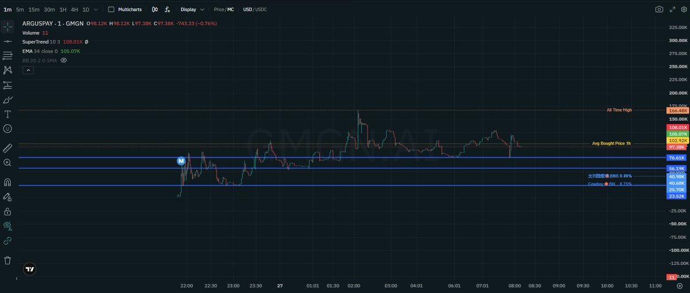Toggle lock all drawings
Image resolution: width=690 pixels, height=293 pixels.
tap(7, 211)
